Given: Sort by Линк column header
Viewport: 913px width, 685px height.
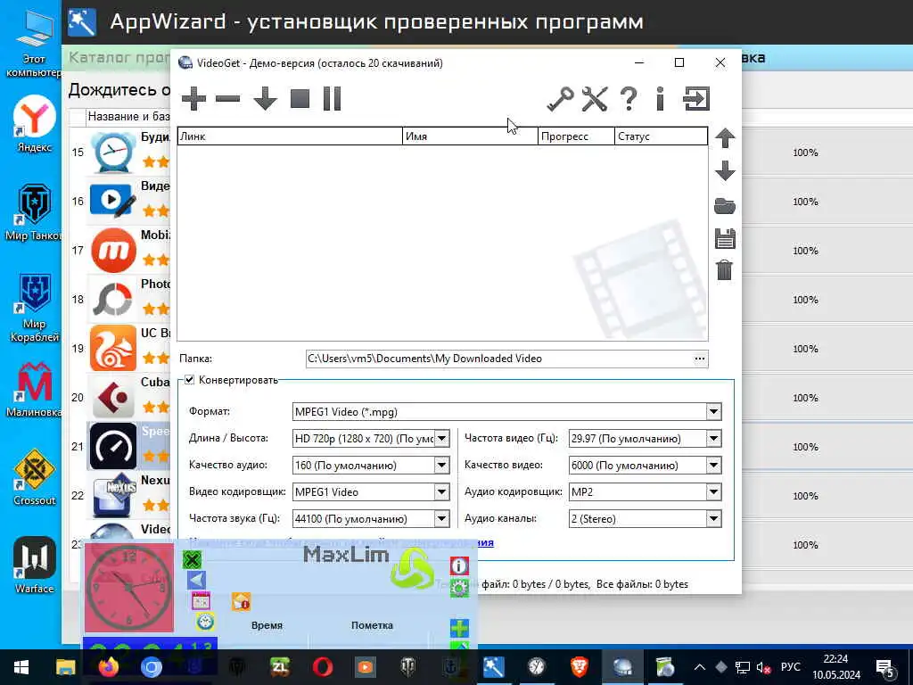Looking at the screenshot, I should [x=290, y=136].
